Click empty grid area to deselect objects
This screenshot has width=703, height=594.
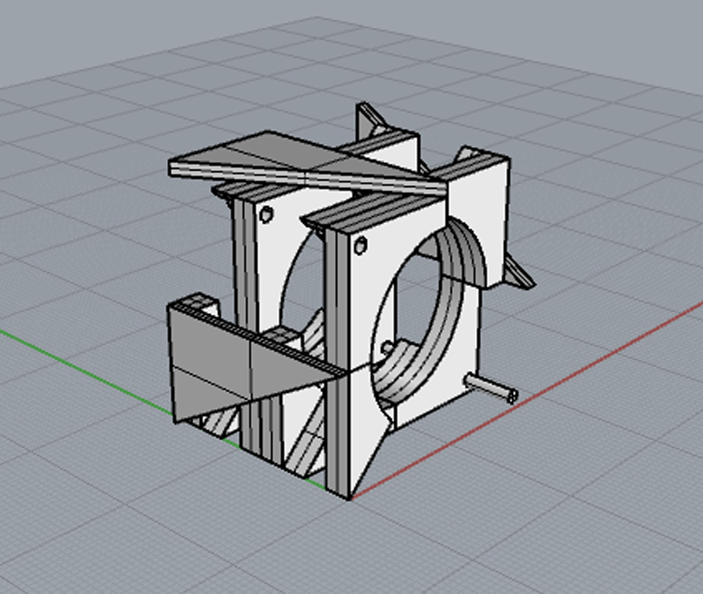tap(117, 527)
